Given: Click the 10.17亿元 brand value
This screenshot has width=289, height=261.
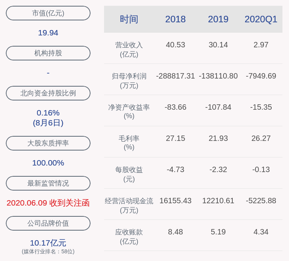Looking at the screenshot, I should [48, 243].
